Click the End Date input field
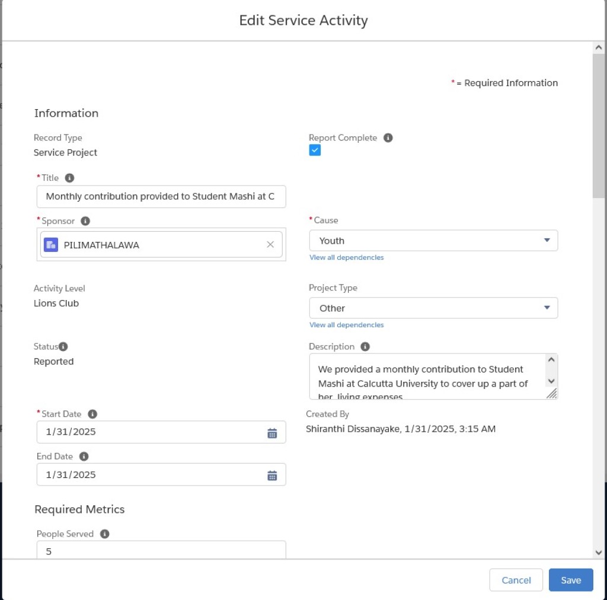607x600 pixels. (x=161, y=474)
